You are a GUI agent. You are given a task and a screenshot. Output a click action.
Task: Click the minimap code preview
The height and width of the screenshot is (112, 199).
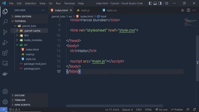(190, 22)
